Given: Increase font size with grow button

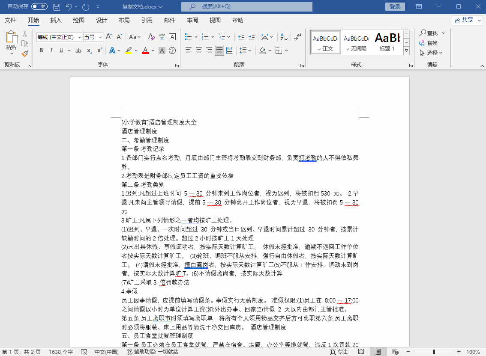Looking at the screenshot, I should 109,37.
